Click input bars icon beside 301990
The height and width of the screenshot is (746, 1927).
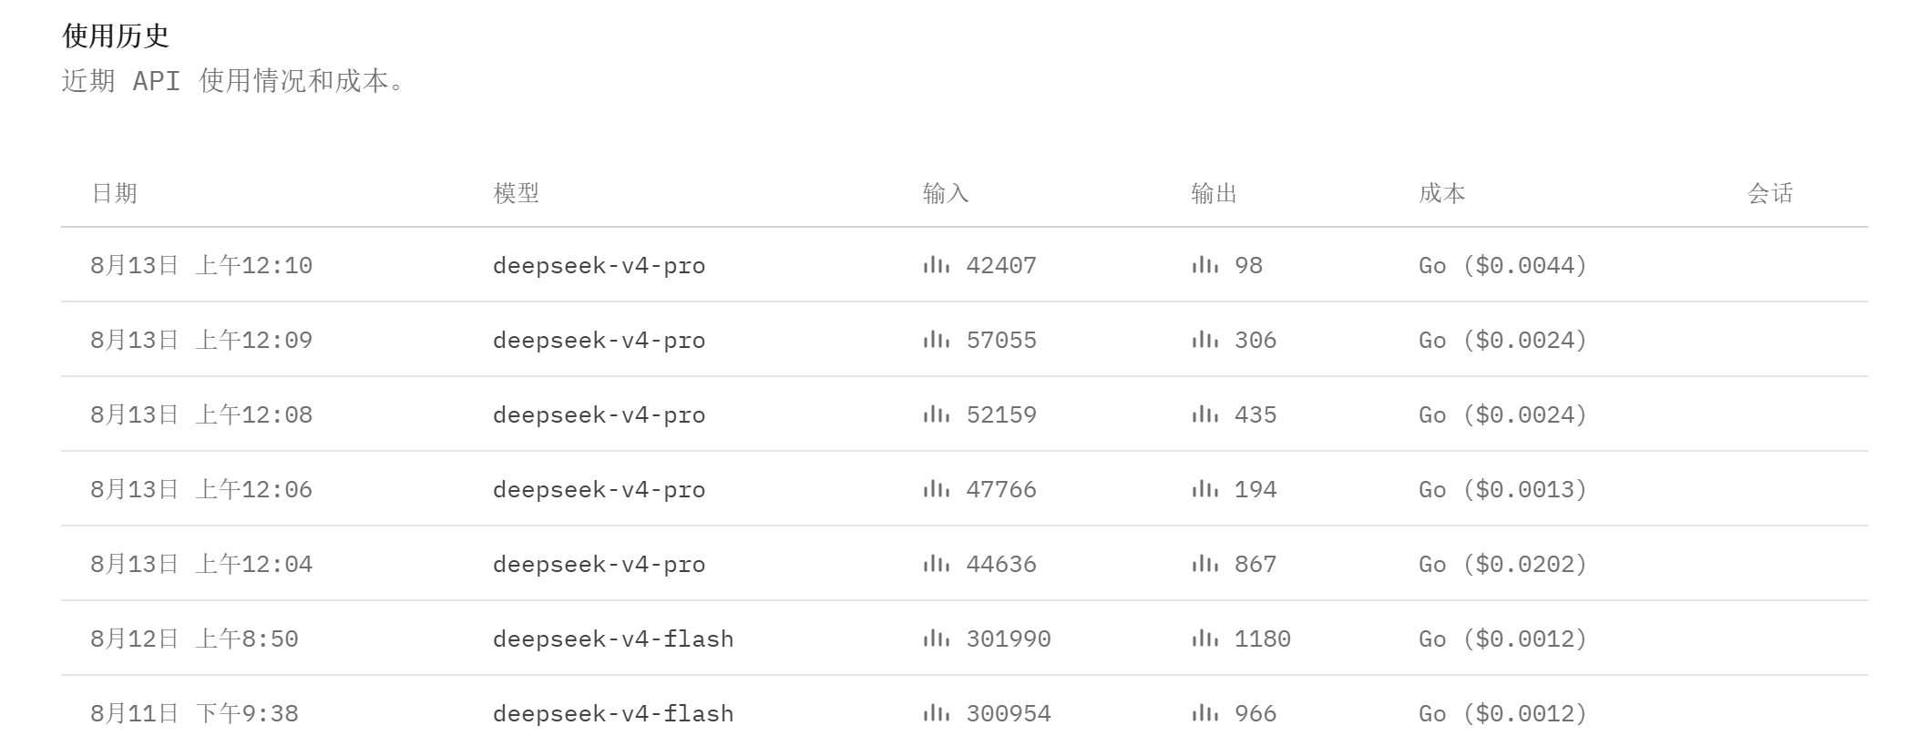(936, 639)
